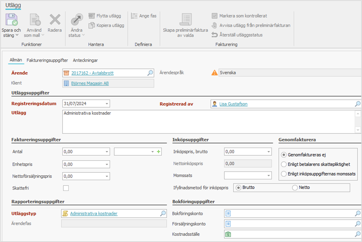This screenshot has width=362, height=242.
Task: Choose Netto as ifyllnadsmetod
Action: (x=295, y=187)
